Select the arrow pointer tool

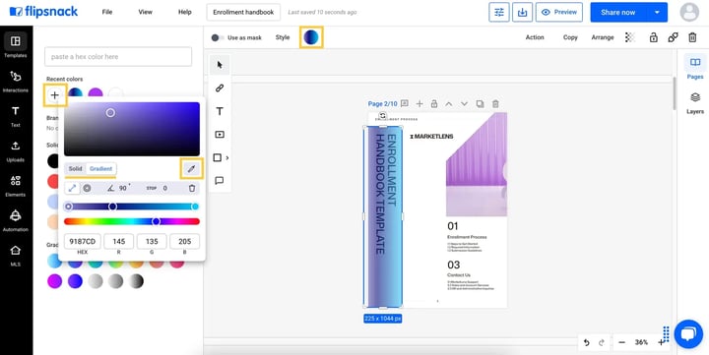[220, 65]
